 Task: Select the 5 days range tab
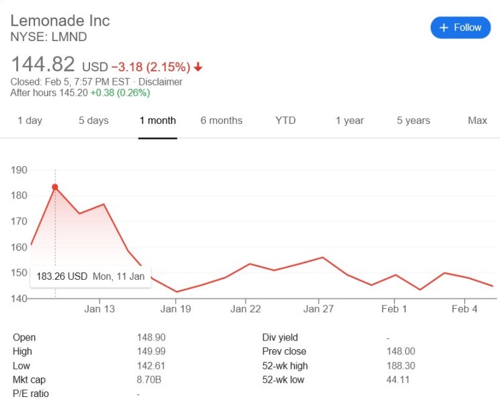93,120
